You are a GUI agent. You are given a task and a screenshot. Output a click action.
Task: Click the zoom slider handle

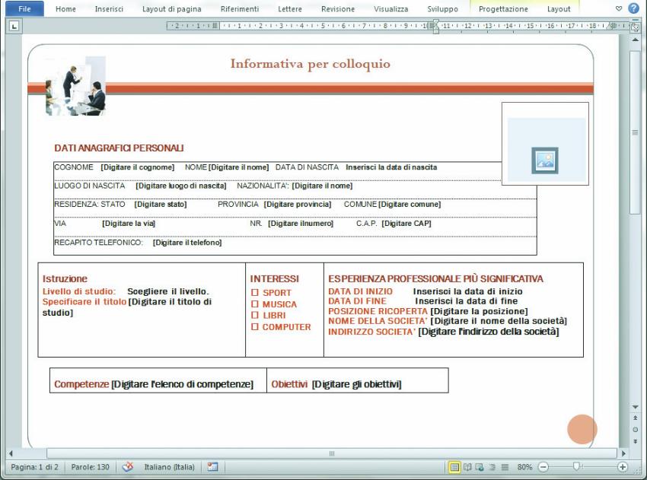click(x=576, y=466)
